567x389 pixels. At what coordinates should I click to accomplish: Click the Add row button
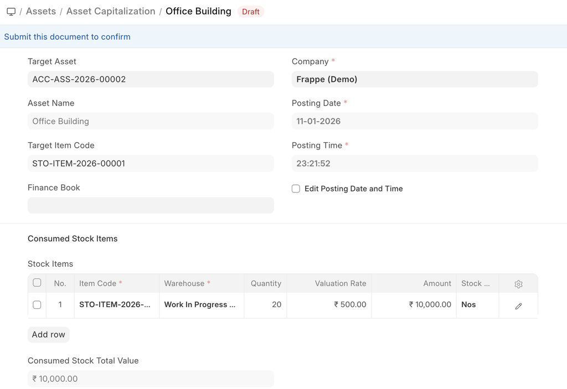point(48,334)
